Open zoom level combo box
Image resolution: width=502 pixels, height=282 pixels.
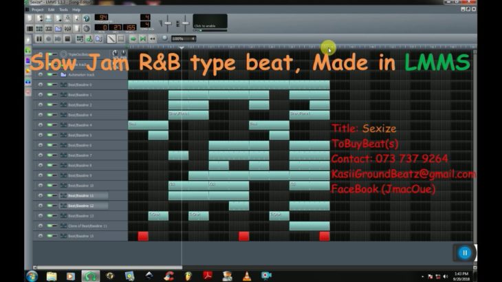click(184, 39)
